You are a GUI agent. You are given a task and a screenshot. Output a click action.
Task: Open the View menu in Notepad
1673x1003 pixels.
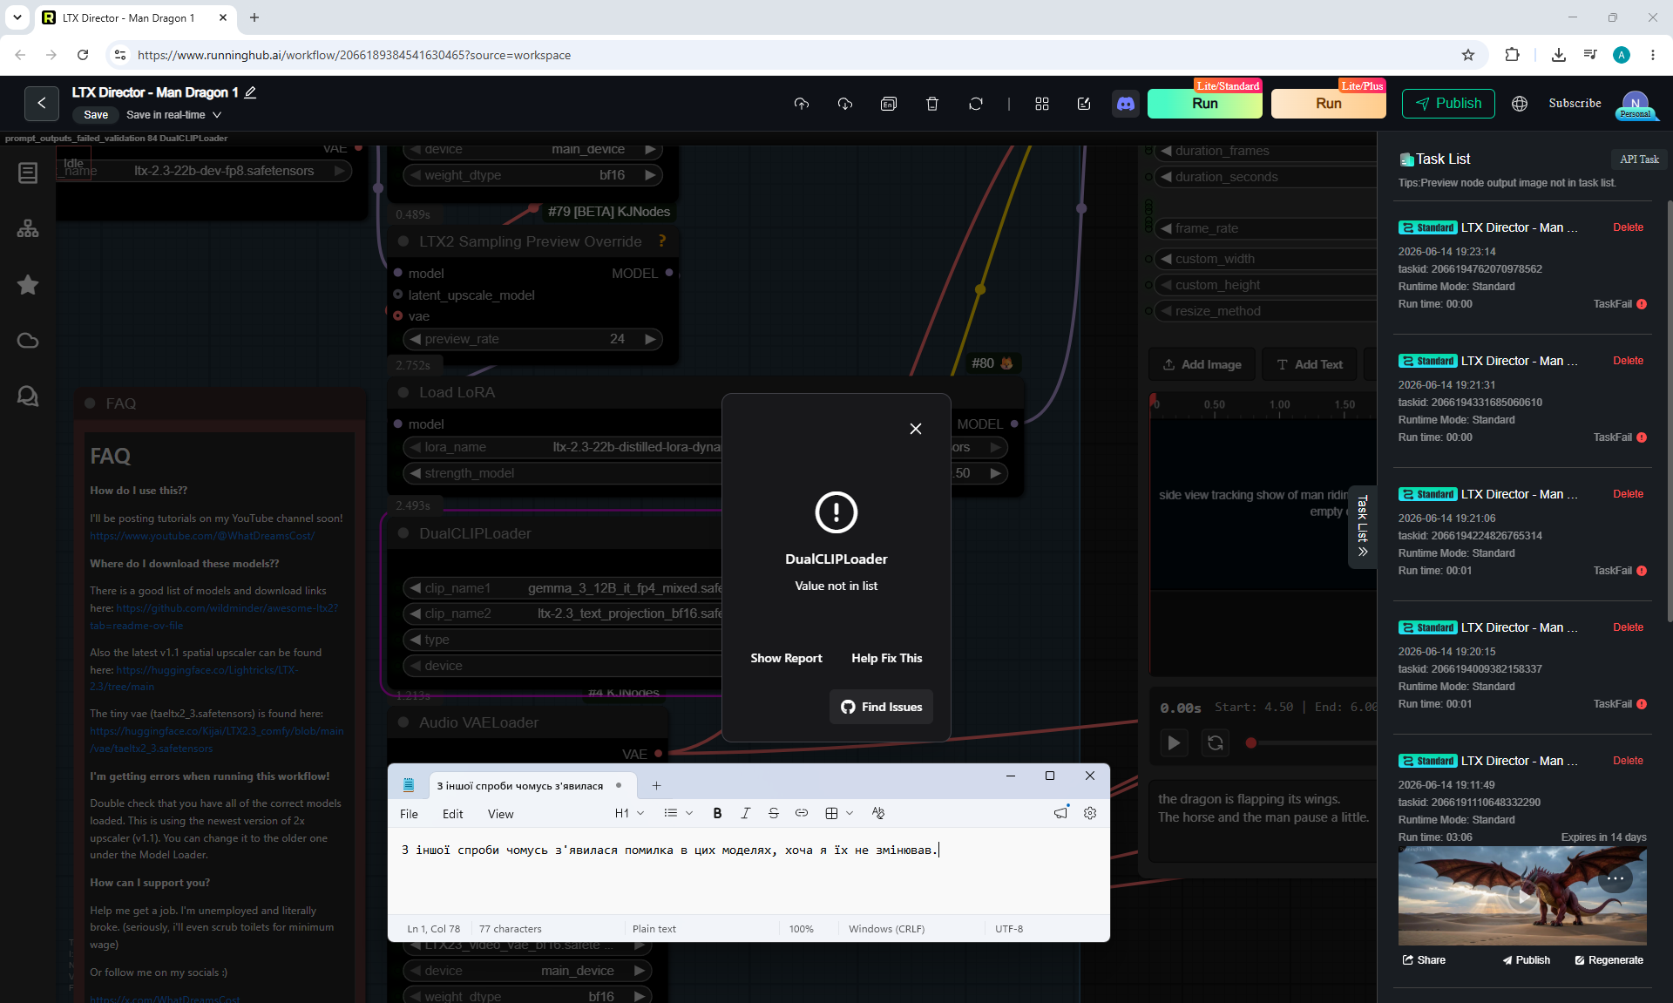click(x=501, y=814)
